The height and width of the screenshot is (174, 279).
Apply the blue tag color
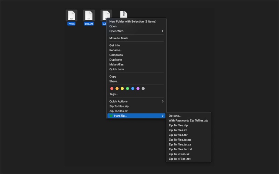point(133,89)
